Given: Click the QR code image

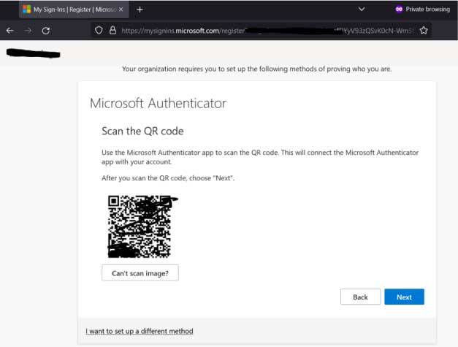Looking at the screenshot, I should coord(139,226).
